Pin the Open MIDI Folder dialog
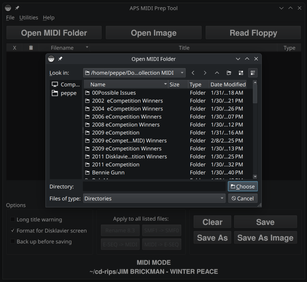The height and width of the screenshot is (282, 307). click(x=60, y=59)
